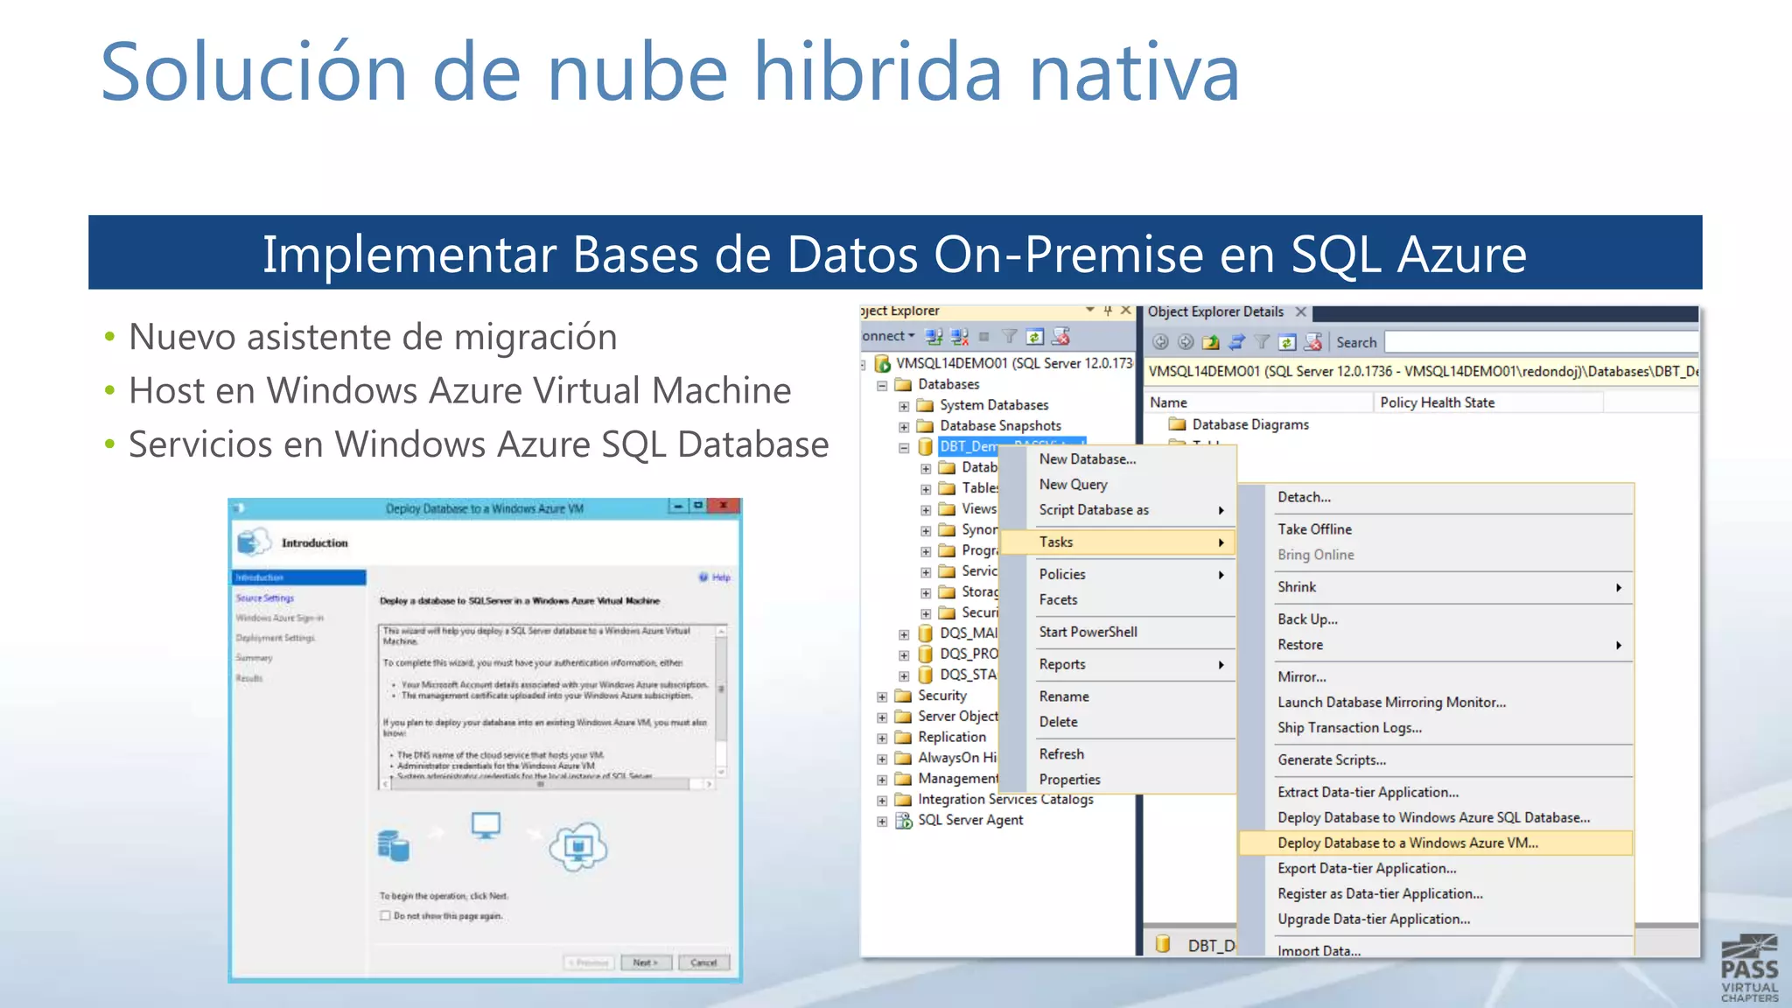This screenshot has height=1008, width=1792.
Task: Select Detach... in Tasks submenu
Action: pos(1437,497)
